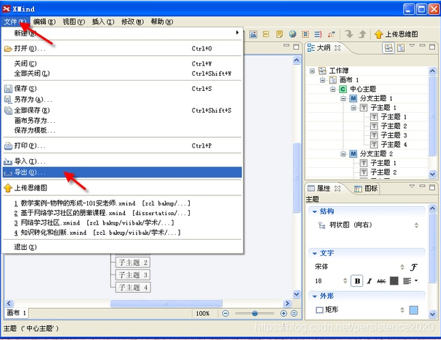Viewport: 441px width, 340px height.
Task: Expand the 新建 (New) submenu
Action: [122, 33]
